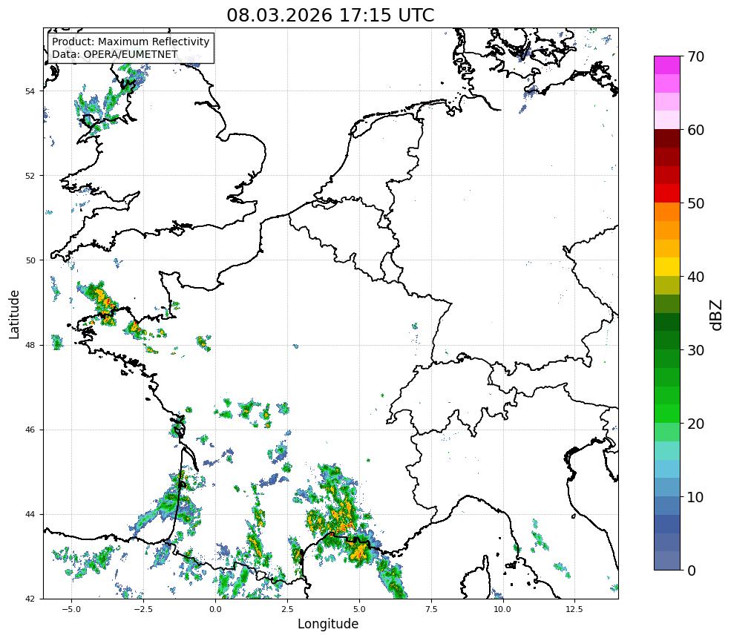Click the colorbar tick label 0
Image resolution: width=731 pixels, height=638 pixels.
[692, 570]
